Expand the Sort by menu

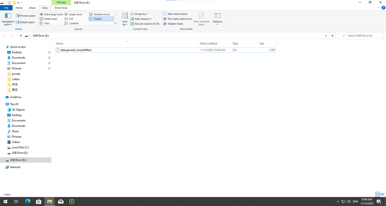pos(125,19)
